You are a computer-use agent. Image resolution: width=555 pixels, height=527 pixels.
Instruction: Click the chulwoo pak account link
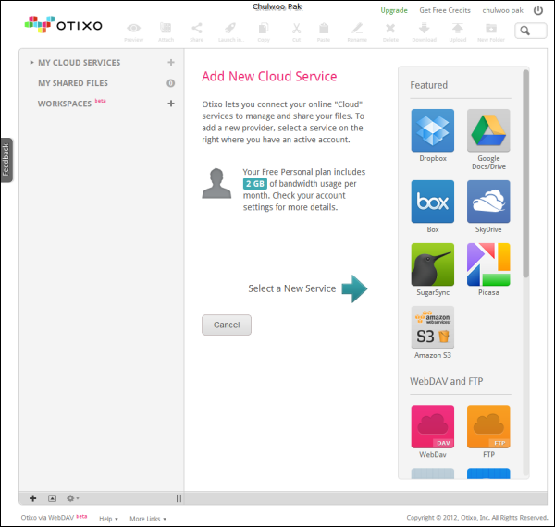[502, 10]
